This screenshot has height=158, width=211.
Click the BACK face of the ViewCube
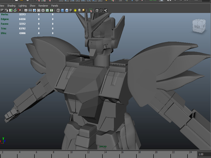[197, 27]
